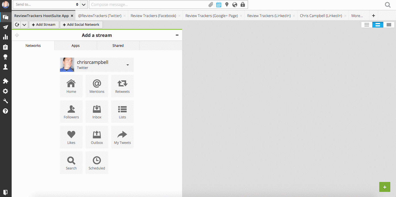396x197 pixels.
Task: Click the green plus button
Action: pyautogui.click(x=385, y=187)
